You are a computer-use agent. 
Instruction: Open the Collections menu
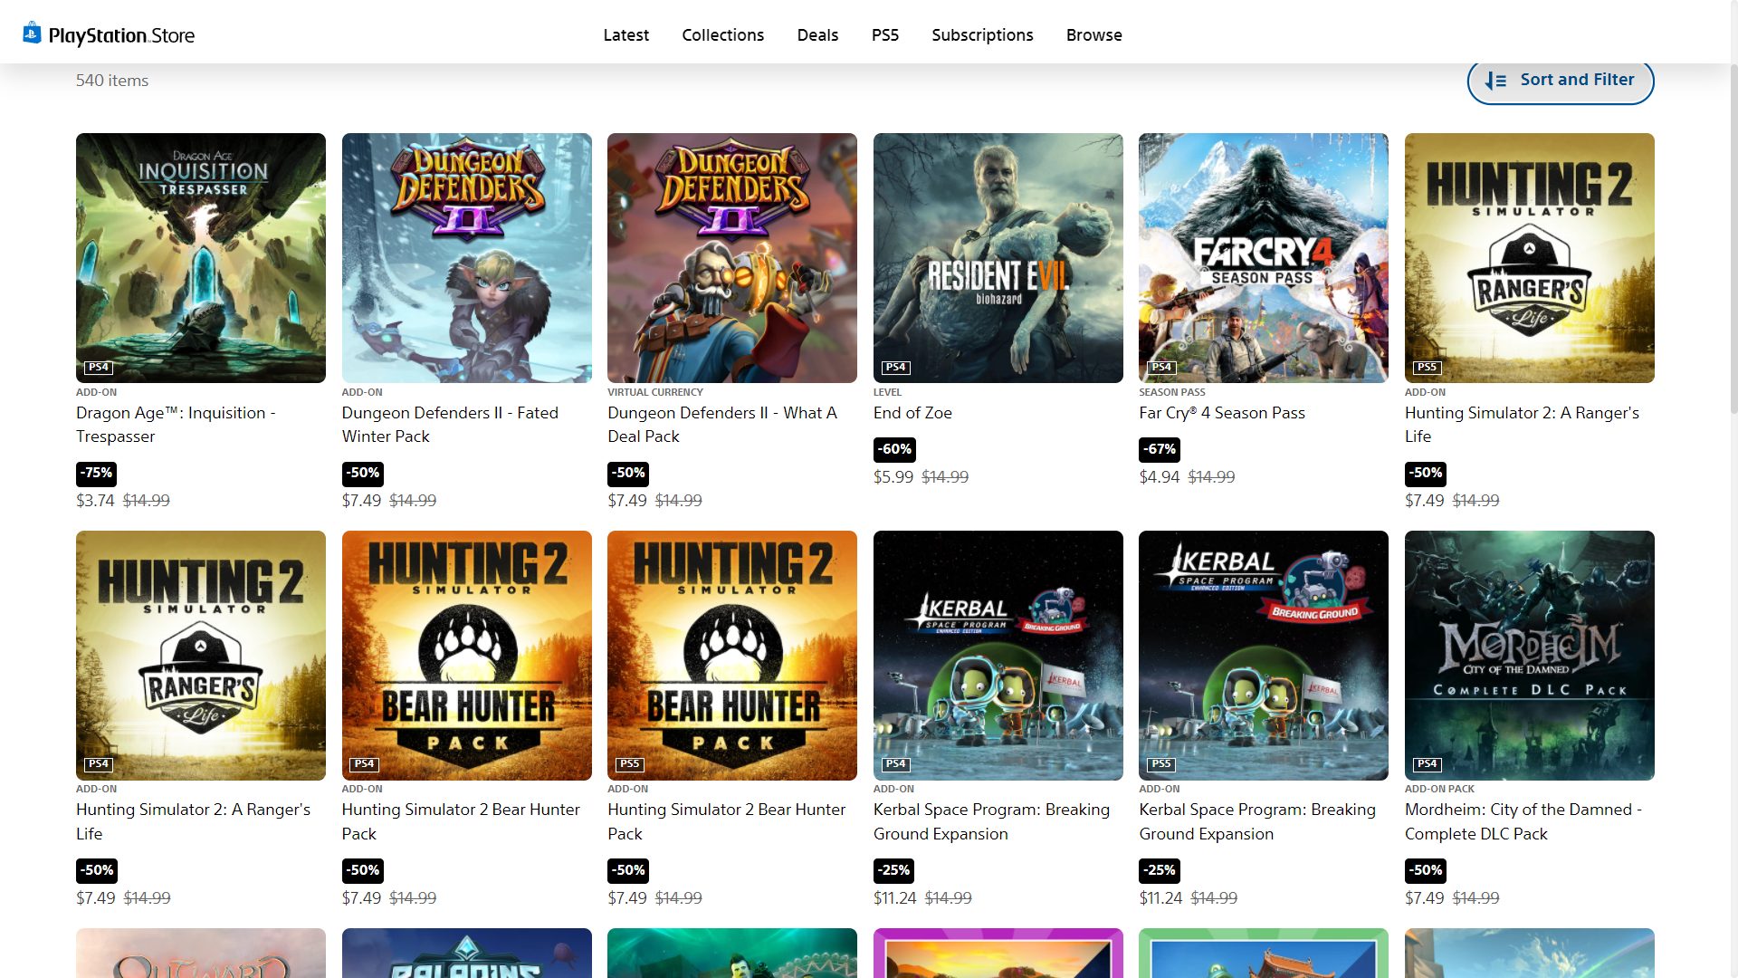pos(722,35)
